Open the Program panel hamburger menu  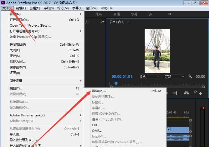(x=128, y=22)
